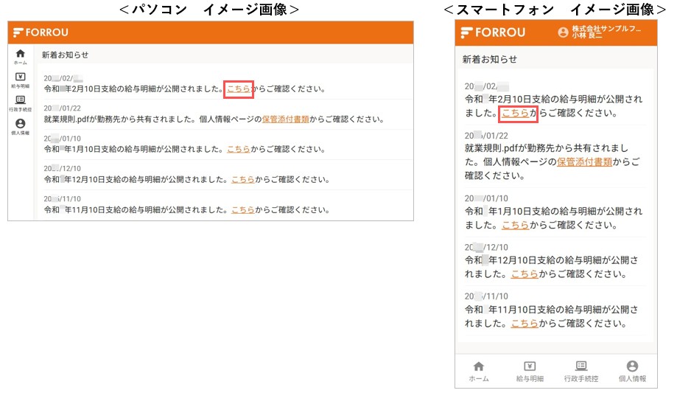Open こちら link for 11月10日 payslip on PC
This screenshot has width=677, height=393.
pos(243,210)
